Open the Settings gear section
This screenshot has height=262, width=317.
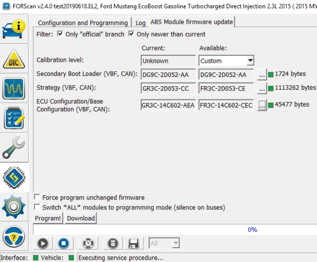pos(14,207)
